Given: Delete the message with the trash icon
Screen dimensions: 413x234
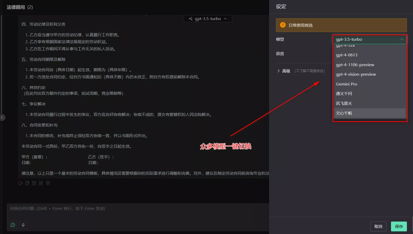Looking at the screenshot, I should [x=48, y=183].
